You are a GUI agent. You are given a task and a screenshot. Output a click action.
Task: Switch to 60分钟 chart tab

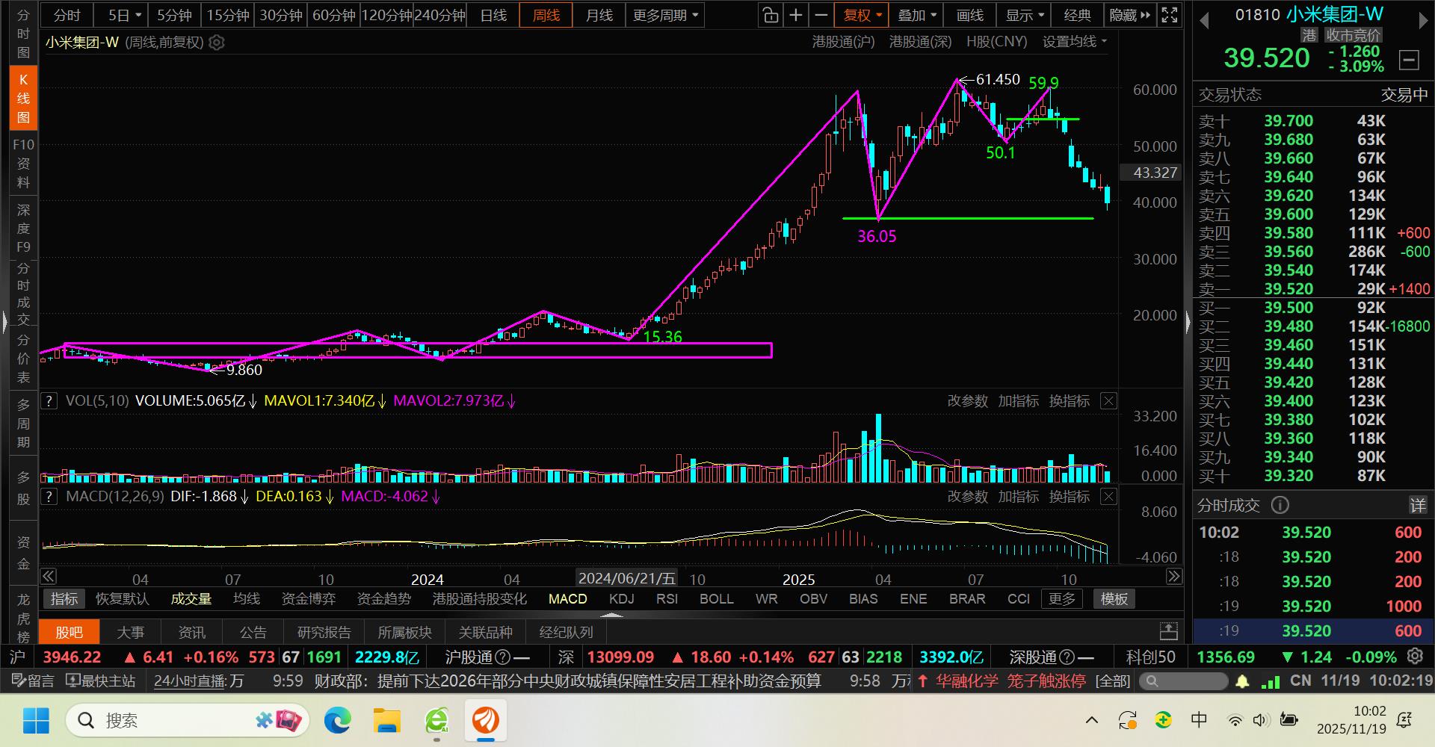click(x=333, y=15)
